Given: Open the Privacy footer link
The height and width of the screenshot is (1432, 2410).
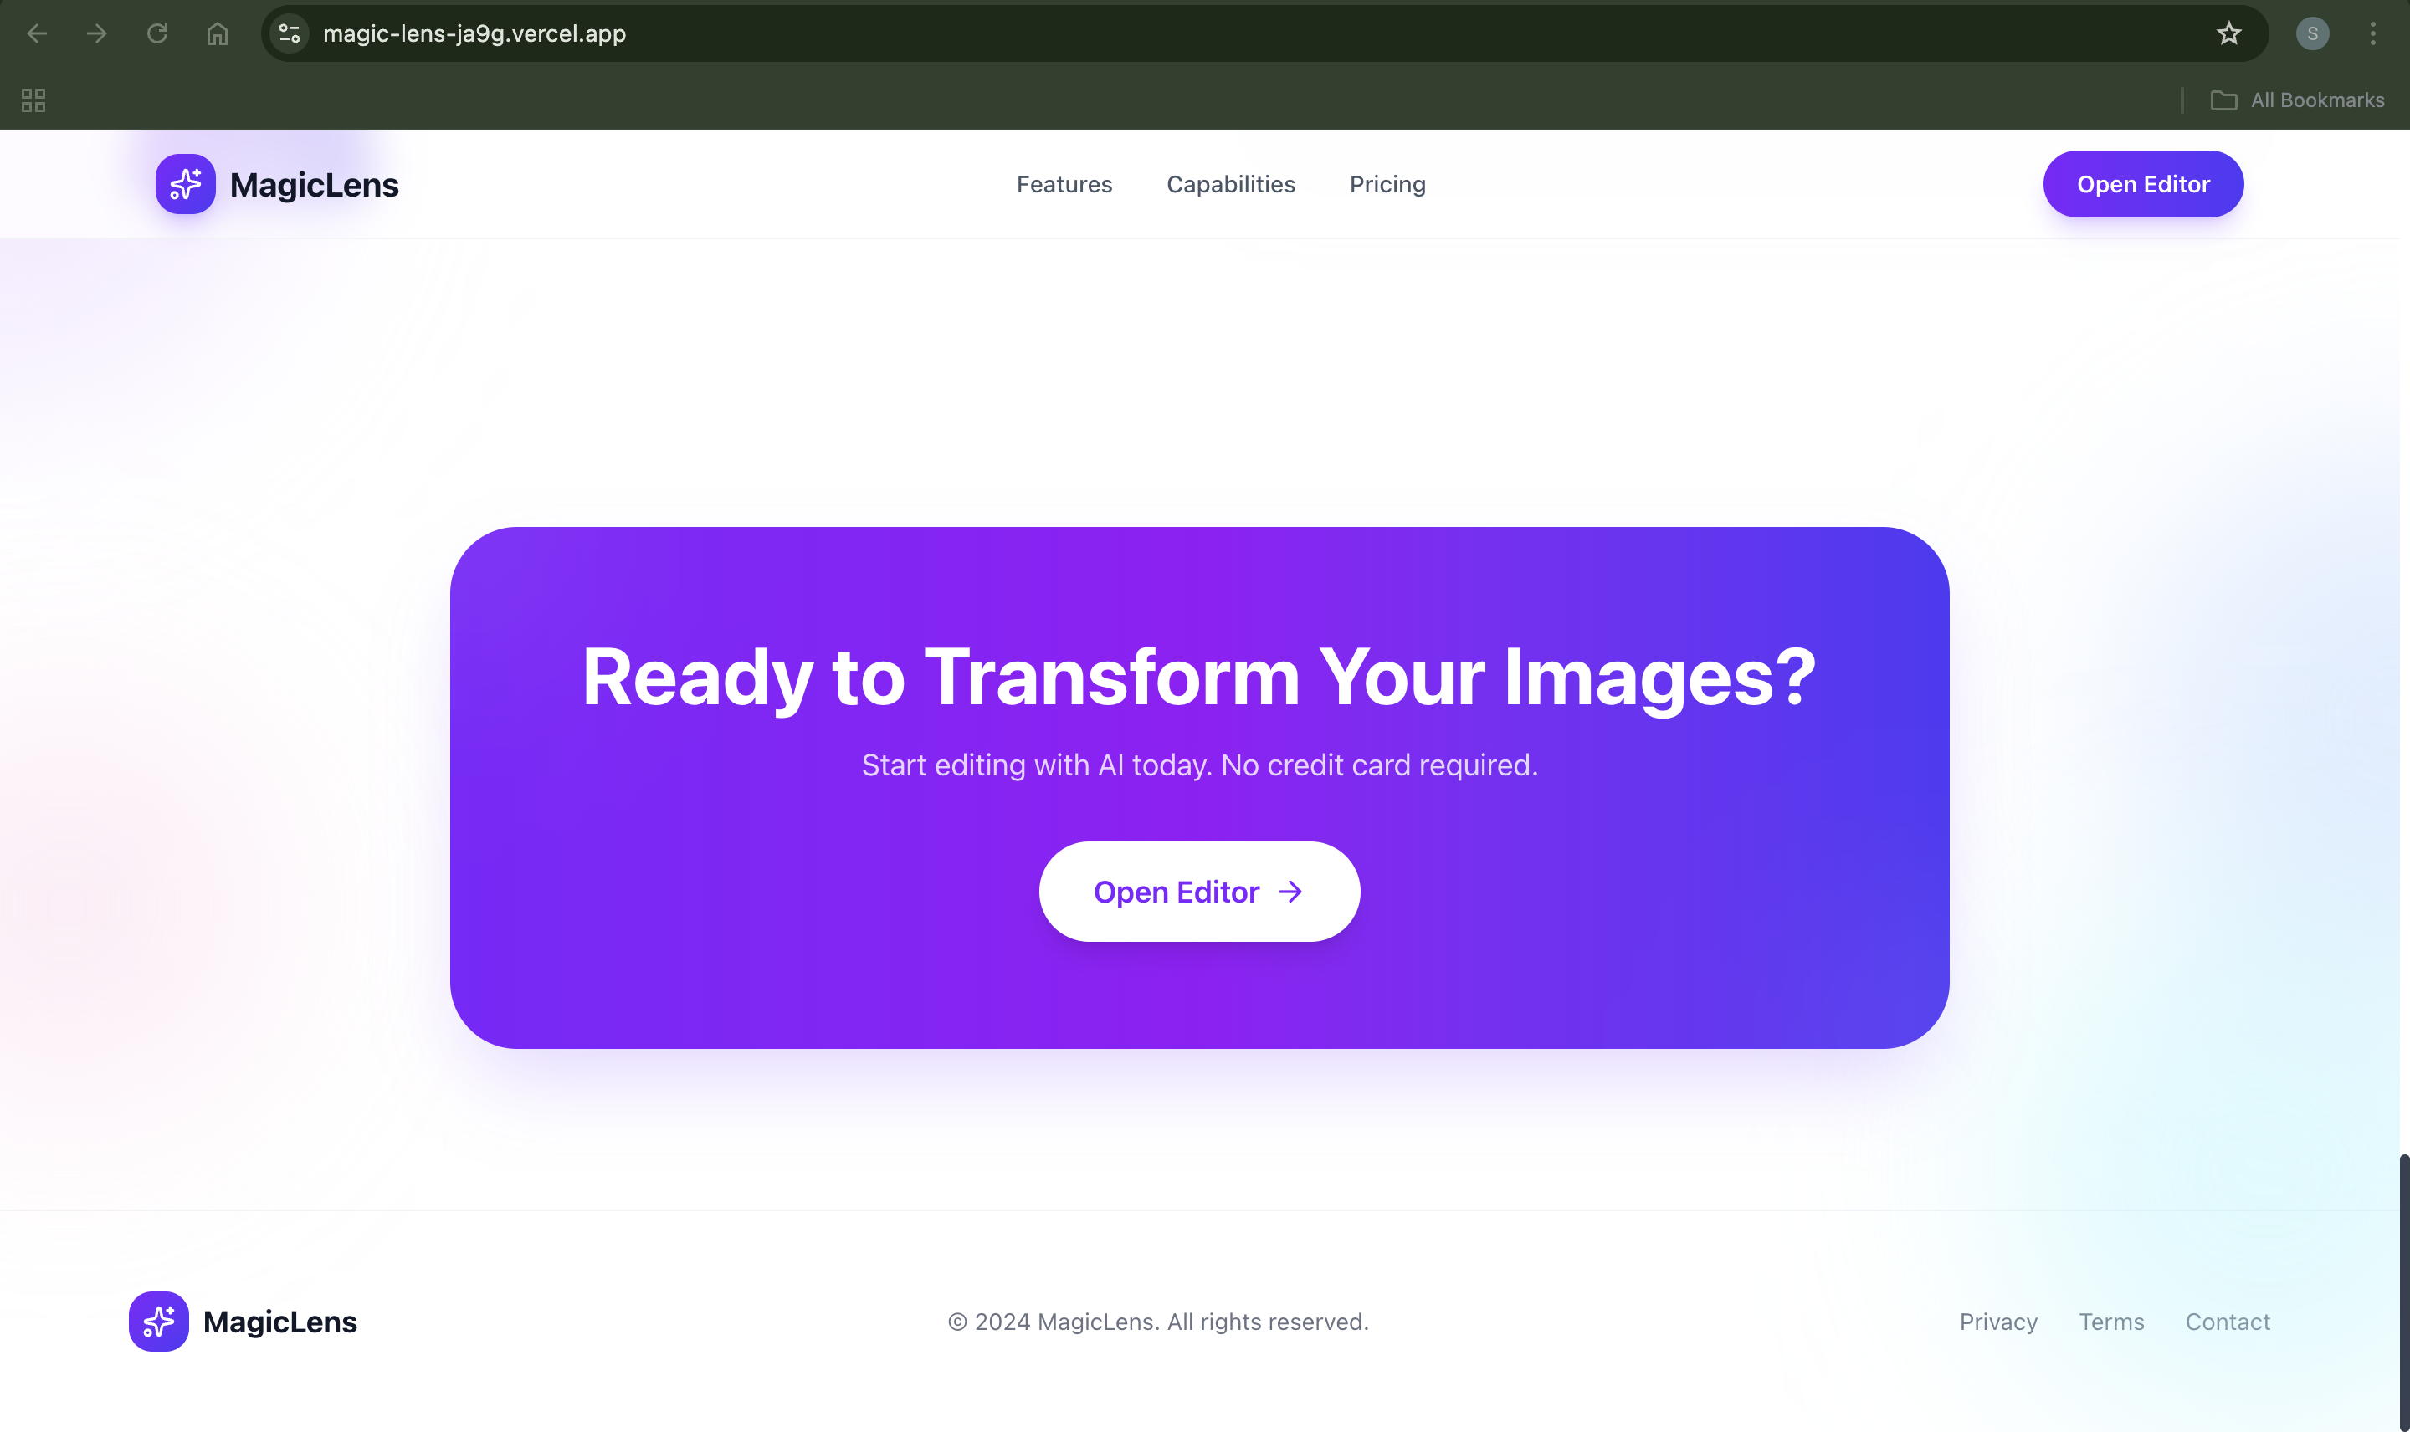Looking at the screenshot, I should pos(1998,1321).
